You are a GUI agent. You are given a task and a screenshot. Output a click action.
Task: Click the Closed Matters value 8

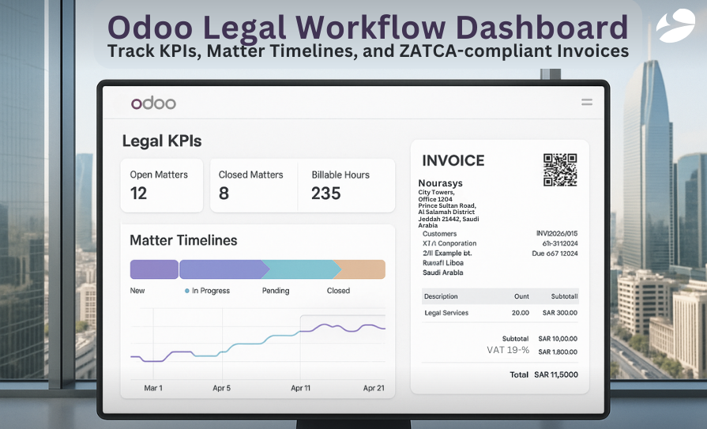tap(224, 194)
